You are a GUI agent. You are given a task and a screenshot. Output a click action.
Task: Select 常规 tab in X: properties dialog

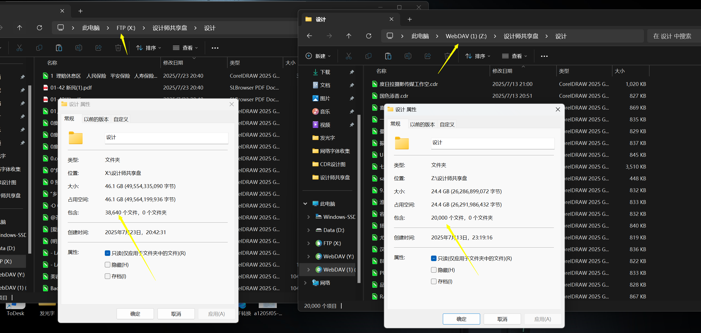pos(69,119)
